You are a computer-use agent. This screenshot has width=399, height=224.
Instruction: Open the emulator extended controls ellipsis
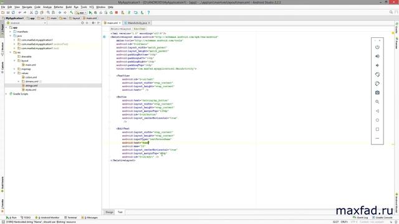click(x=377, y=138)
